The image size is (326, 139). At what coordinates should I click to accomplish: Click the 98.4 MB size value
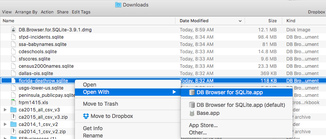pos(268,37)
